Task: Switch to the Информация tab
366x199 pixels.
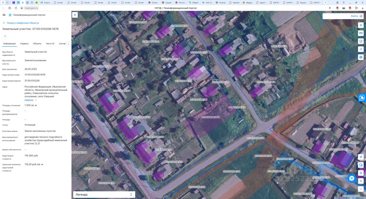Action: [x=9, y=44]
